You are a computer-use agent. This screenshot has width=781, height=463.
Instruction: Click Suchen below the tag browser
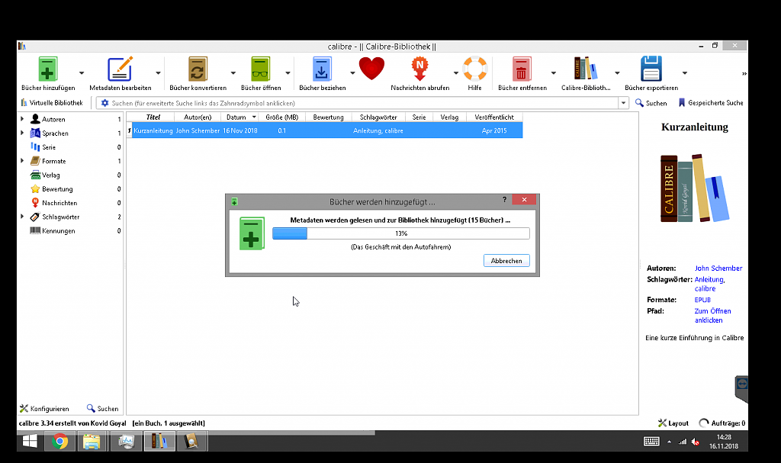click(x=103, y=409)
